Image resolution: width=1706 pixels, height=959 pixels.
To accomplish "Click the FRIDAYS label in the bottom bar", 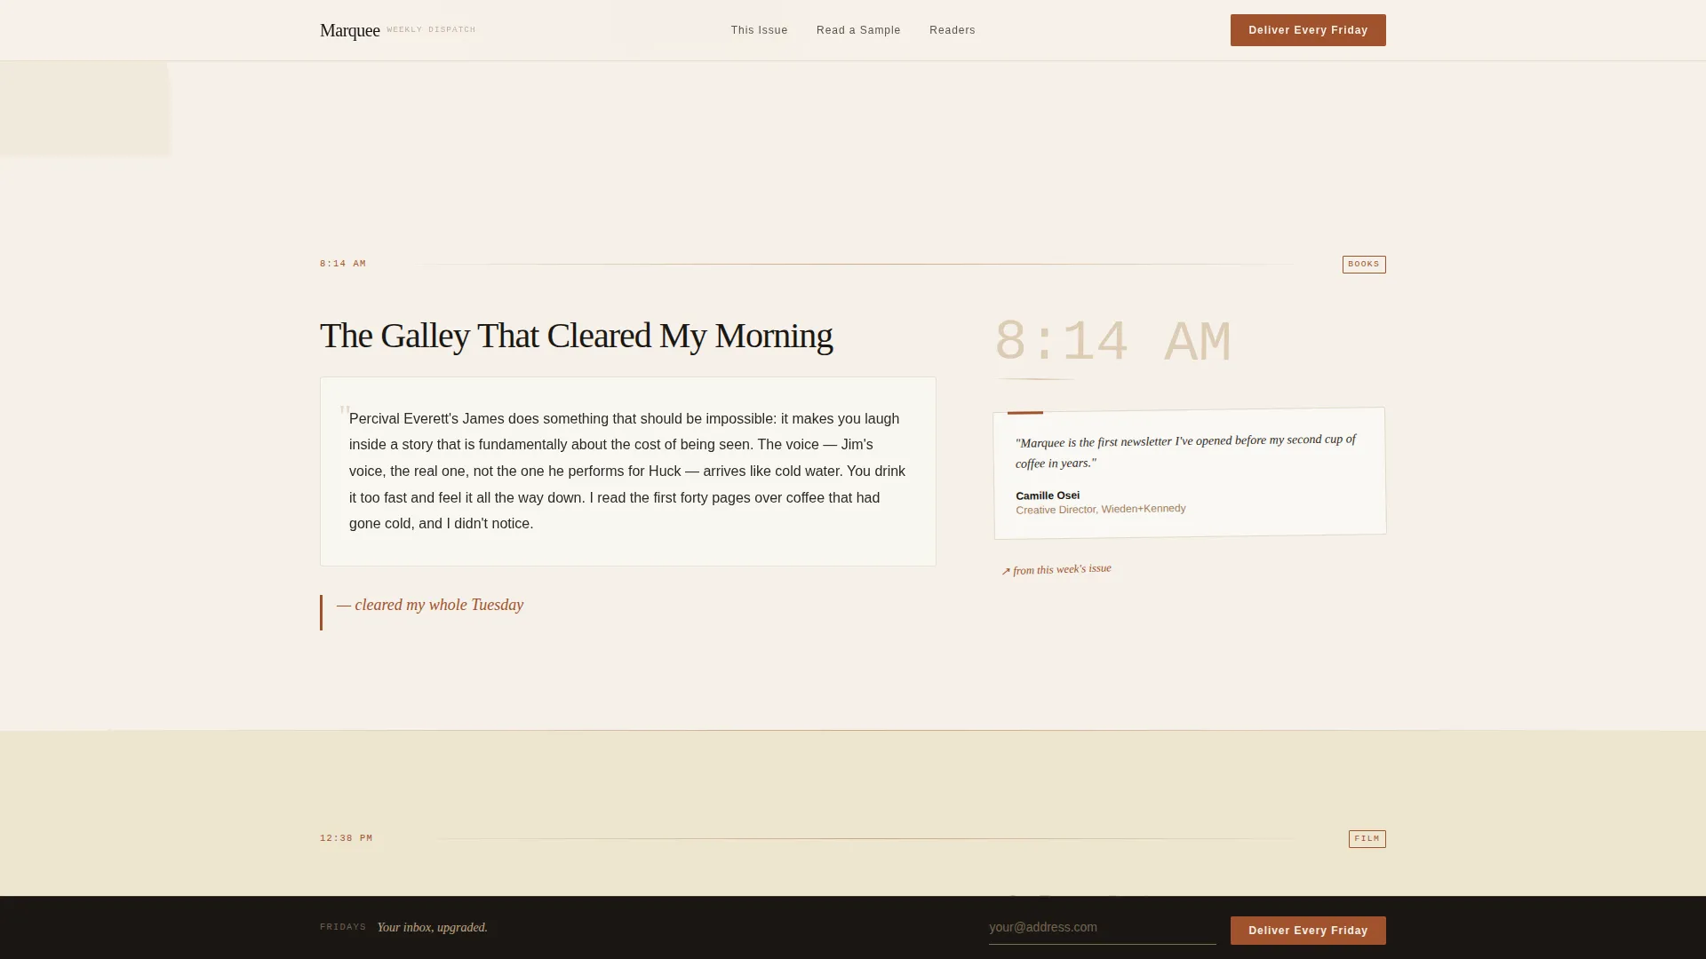I will click(x=343, y=927).
